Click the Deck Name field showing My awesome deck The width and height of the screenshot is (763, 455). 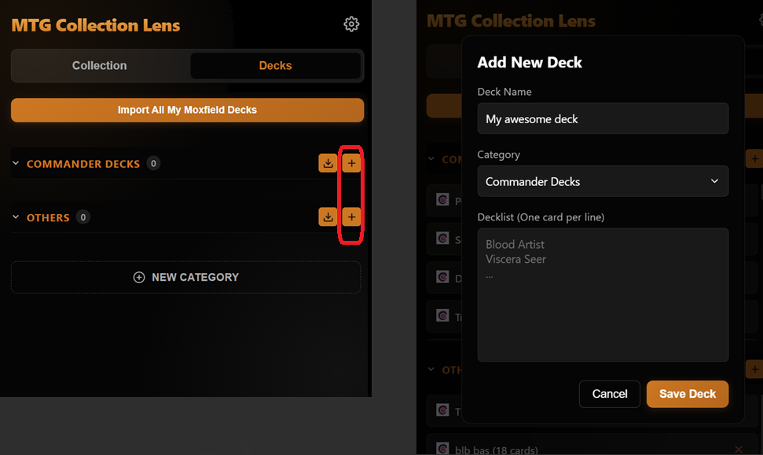[x=603, y=118]
